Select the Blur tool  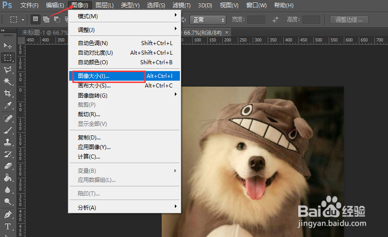tap(8, 190)
